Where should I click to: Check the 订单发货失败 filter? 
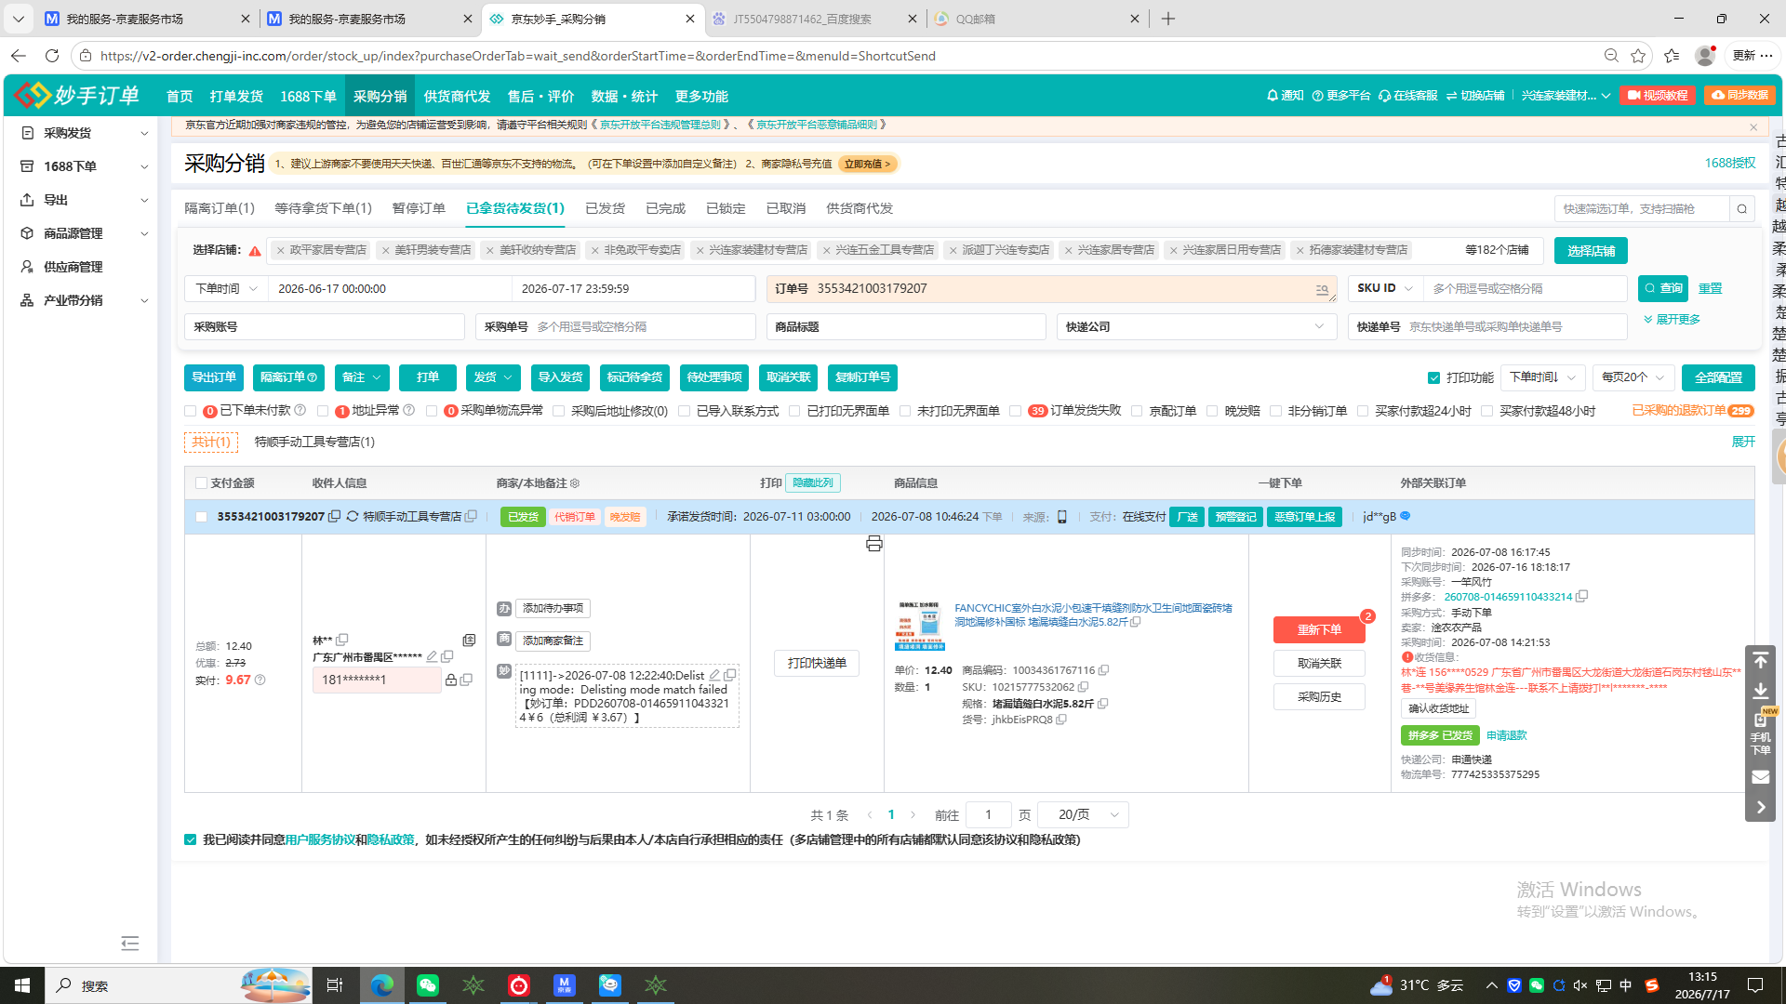point(1015,411)
